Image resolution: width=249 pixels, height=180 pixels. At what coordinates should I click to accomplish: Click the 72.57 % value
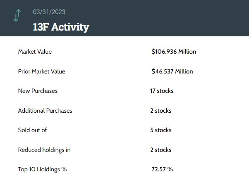pyautogui.click(x=162, y=169)
